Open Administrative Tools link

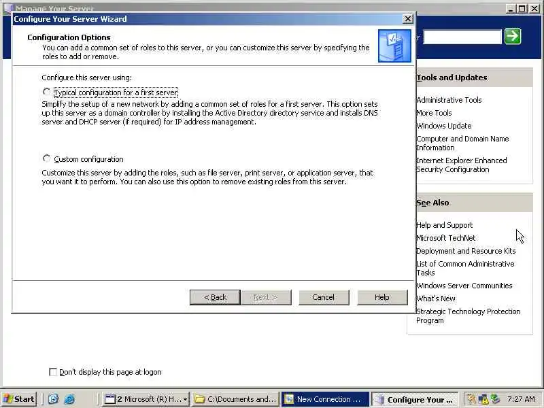pyautogui.click(x=449, y=100)
